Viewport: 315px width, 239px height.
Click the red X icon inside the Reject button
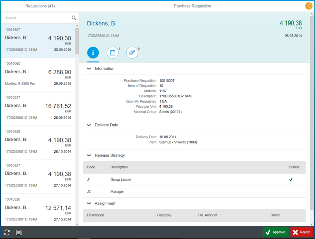[x=296, y=232]
